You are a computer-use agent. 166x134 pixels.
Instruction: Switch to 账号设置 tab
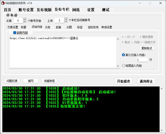(26, 10)
